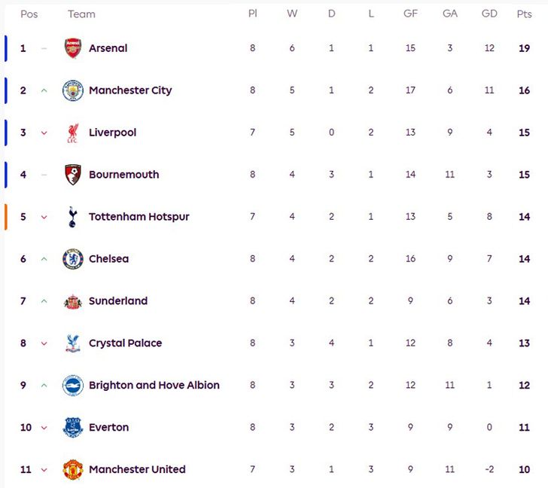Screen dimensions: 548x488
Task: Click the Liverpool club crest
Action: (x=73, y=133)
